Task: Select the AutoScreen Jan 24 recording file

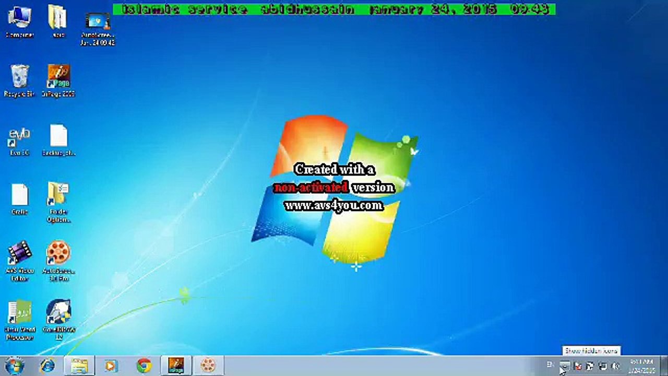Action: pyautogui.click(x=98, y=29)
